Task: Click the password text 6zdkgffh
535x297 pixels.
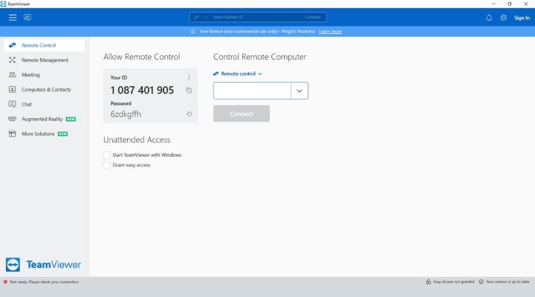Action: (125, 114)
